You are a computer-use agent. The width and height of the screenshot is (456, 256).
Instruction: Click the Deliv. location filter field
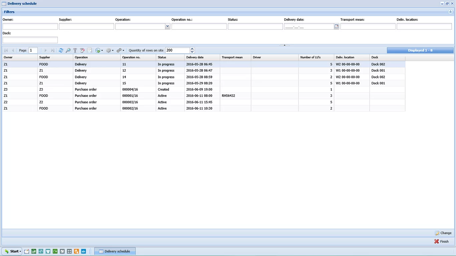(424, 26)
